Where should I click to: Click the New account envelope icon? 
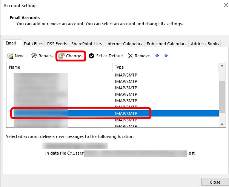pyautogui.click(x=10, y=56)
